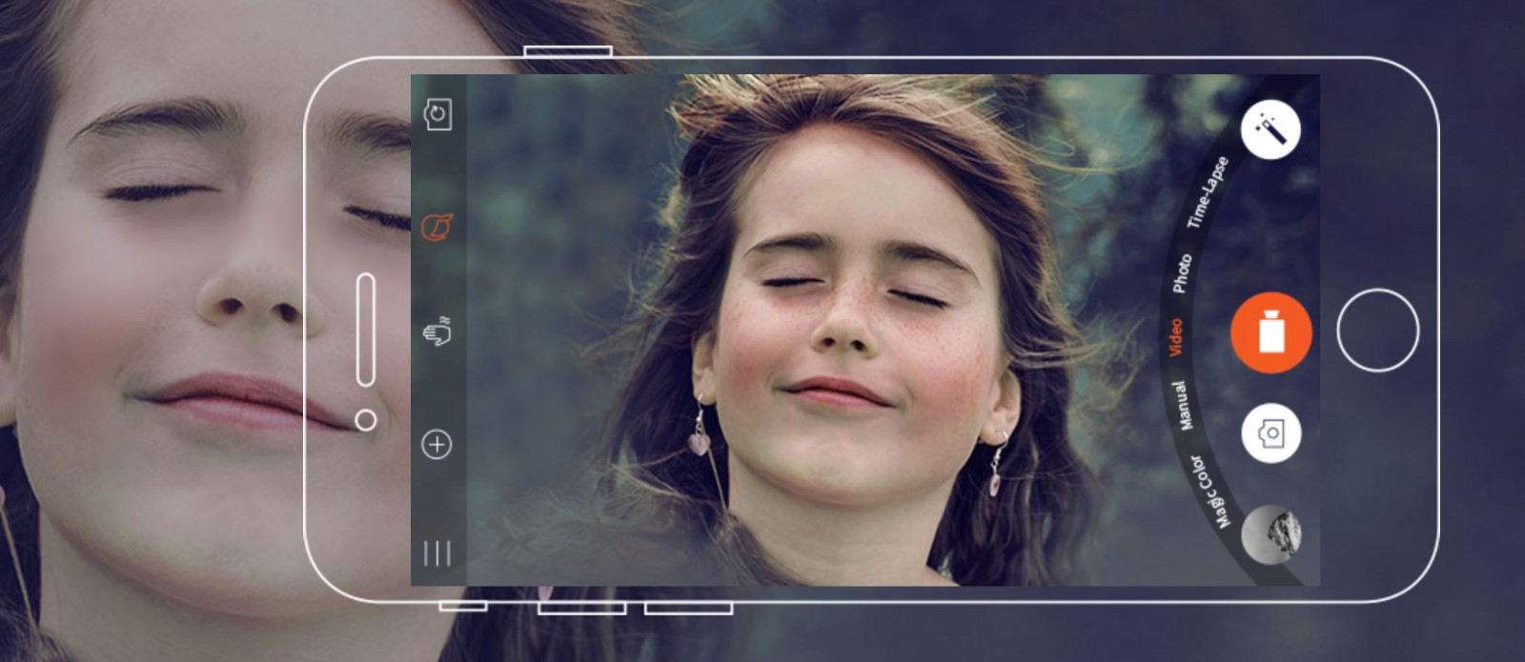The image size is (1525, 662).
Task: Switch to Manual mode
Action: tap(1180, 405)
